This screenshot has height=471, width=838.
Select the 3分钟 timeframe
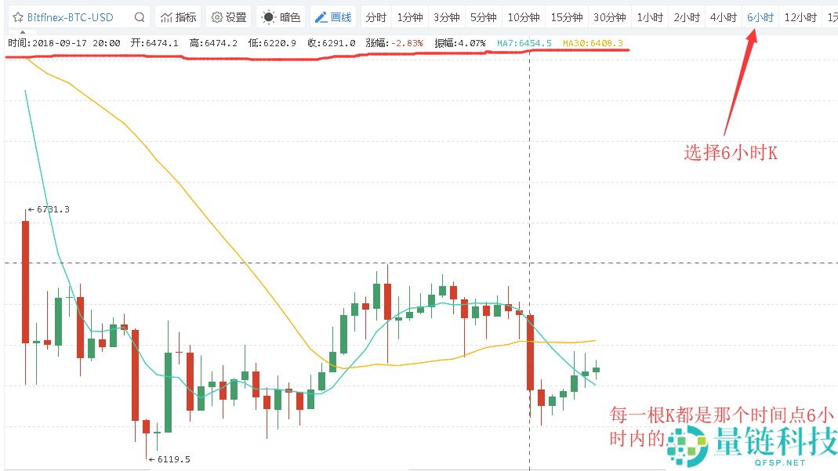pyautogui.click(x=447, y=17)
